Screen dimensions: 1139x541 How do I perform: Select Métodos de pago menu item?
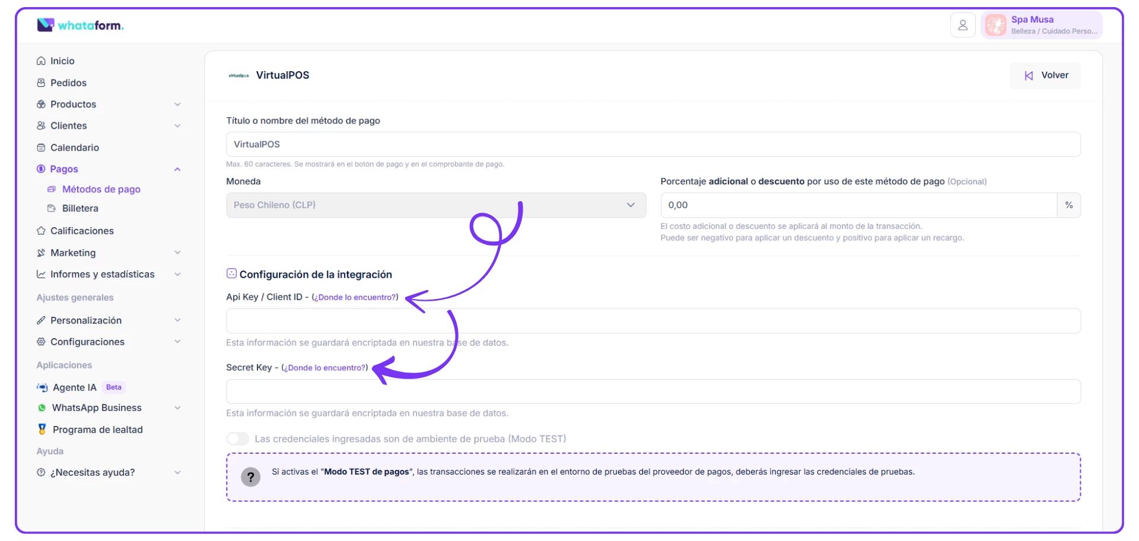[x=101, y=189]
